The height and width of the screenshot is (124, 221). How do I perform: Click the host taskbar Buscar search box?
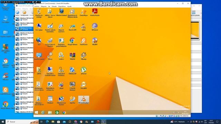(x=22, y=122)
